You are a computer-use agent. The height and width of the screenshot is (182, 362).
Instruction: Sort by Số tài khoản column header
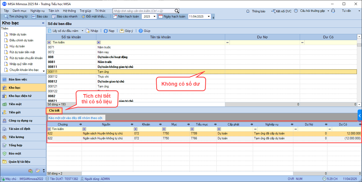coord(71,37)
